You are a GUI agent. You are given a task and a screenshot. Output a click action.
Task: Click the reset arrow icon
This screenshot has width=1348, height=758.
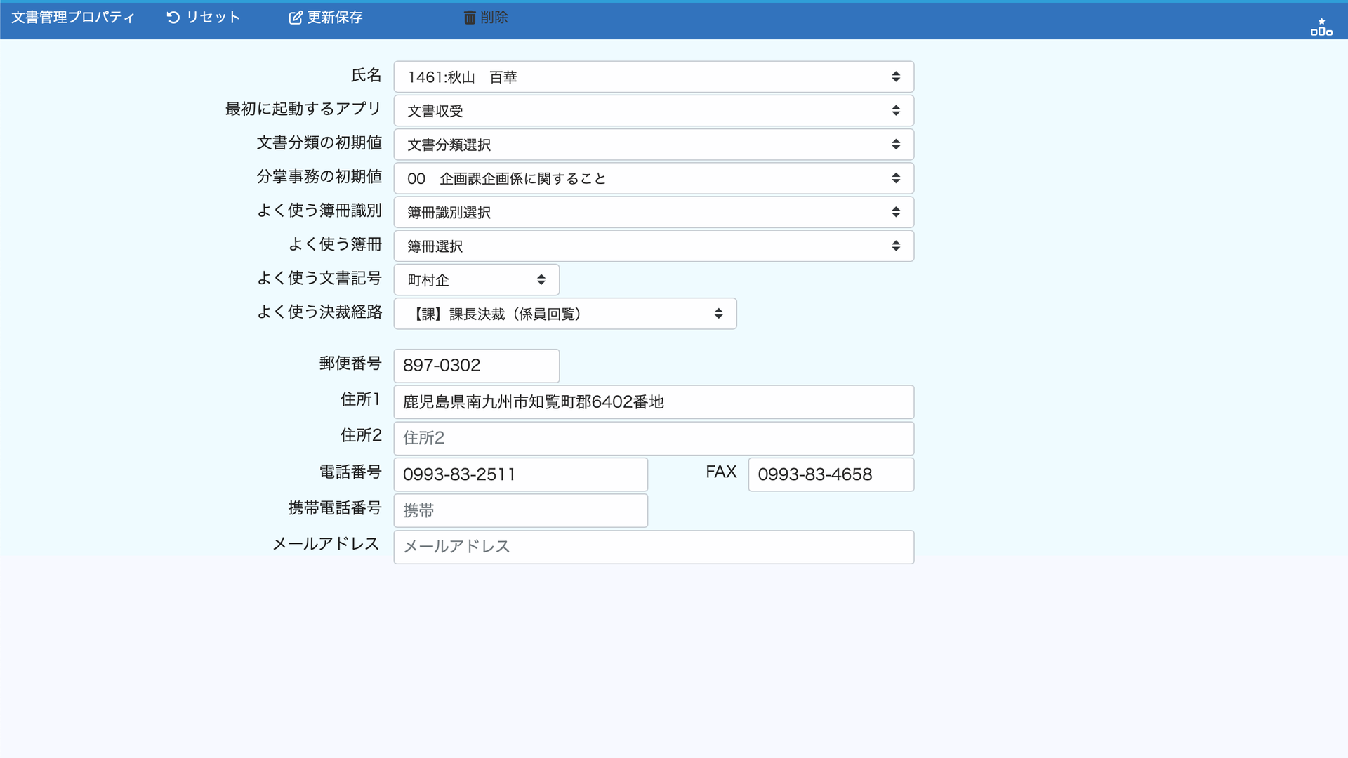pos(173,18)
